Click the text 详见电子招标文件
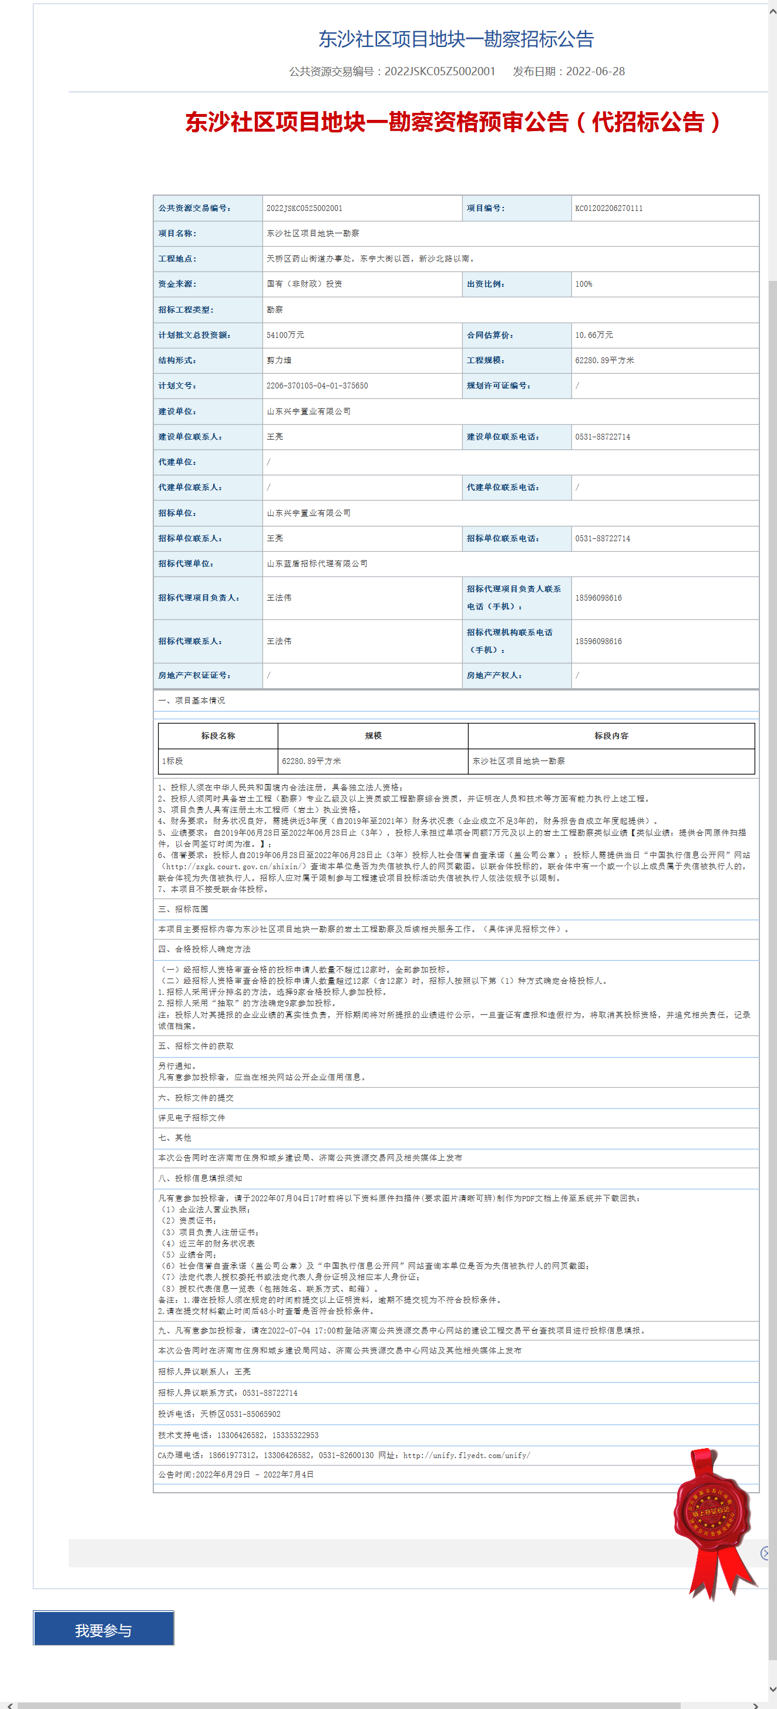The image size is (777, 1709). [191, 1118]
